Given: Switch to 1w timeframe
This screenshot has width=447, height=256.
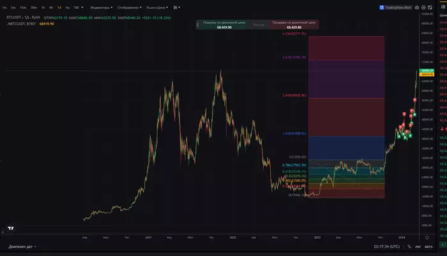Looking at the screenshot, I should pyautogui.click(x=67, y=8).
